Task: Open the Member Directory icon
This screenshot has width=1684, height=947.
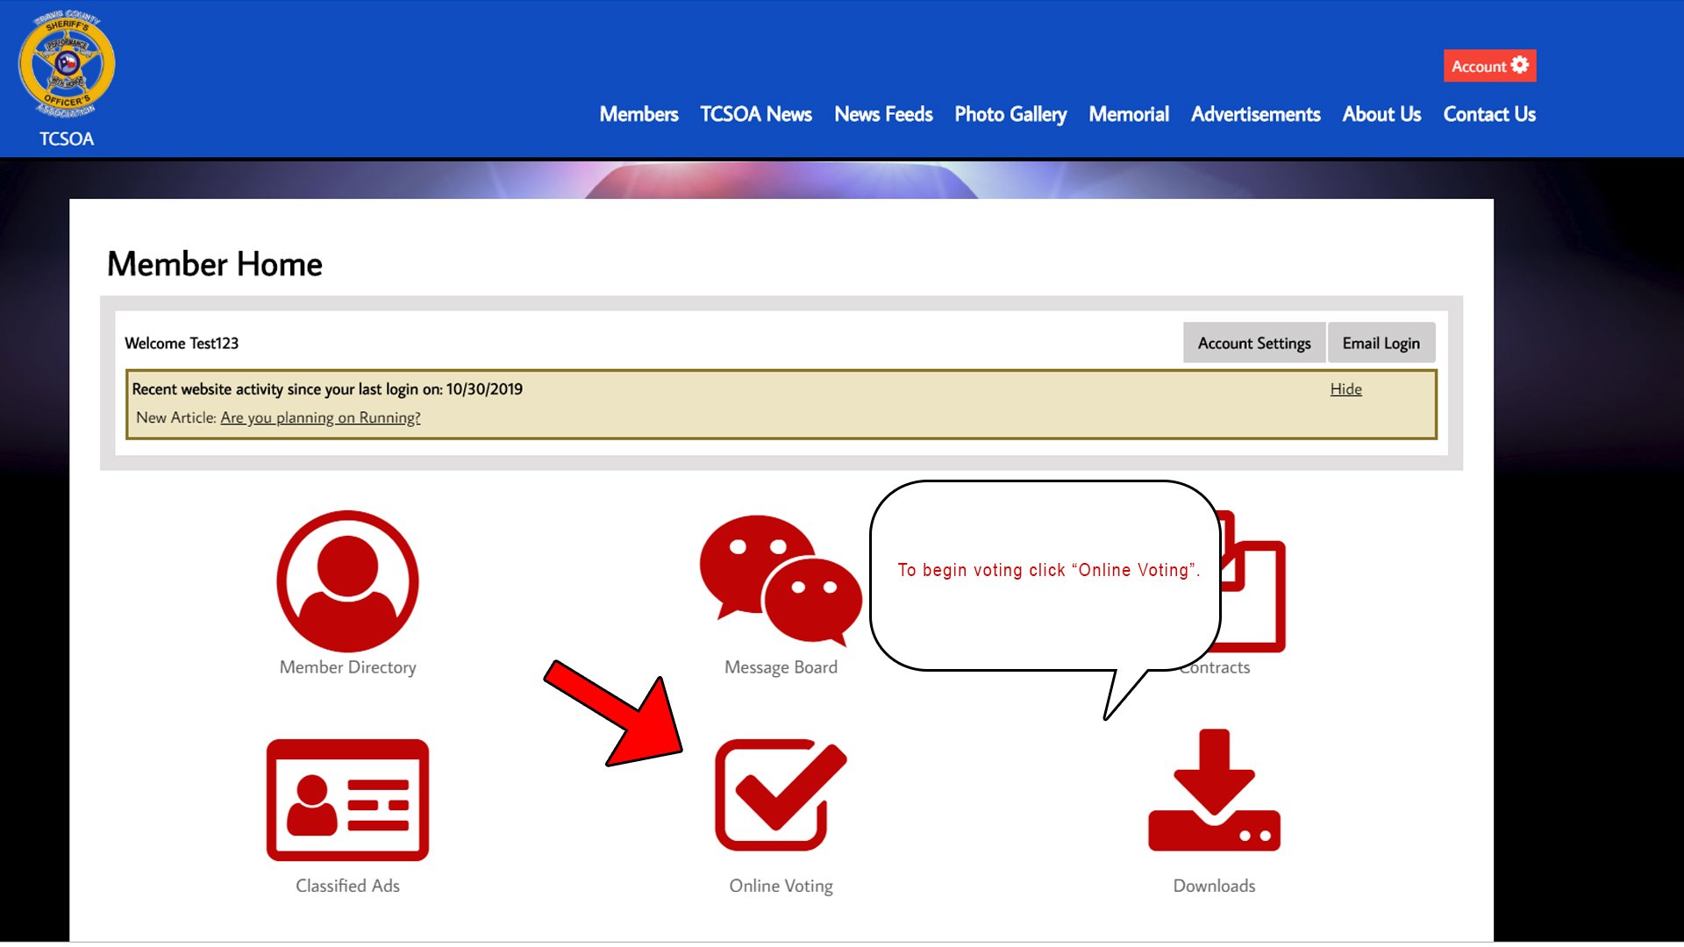Action: [x=347, y=581]
